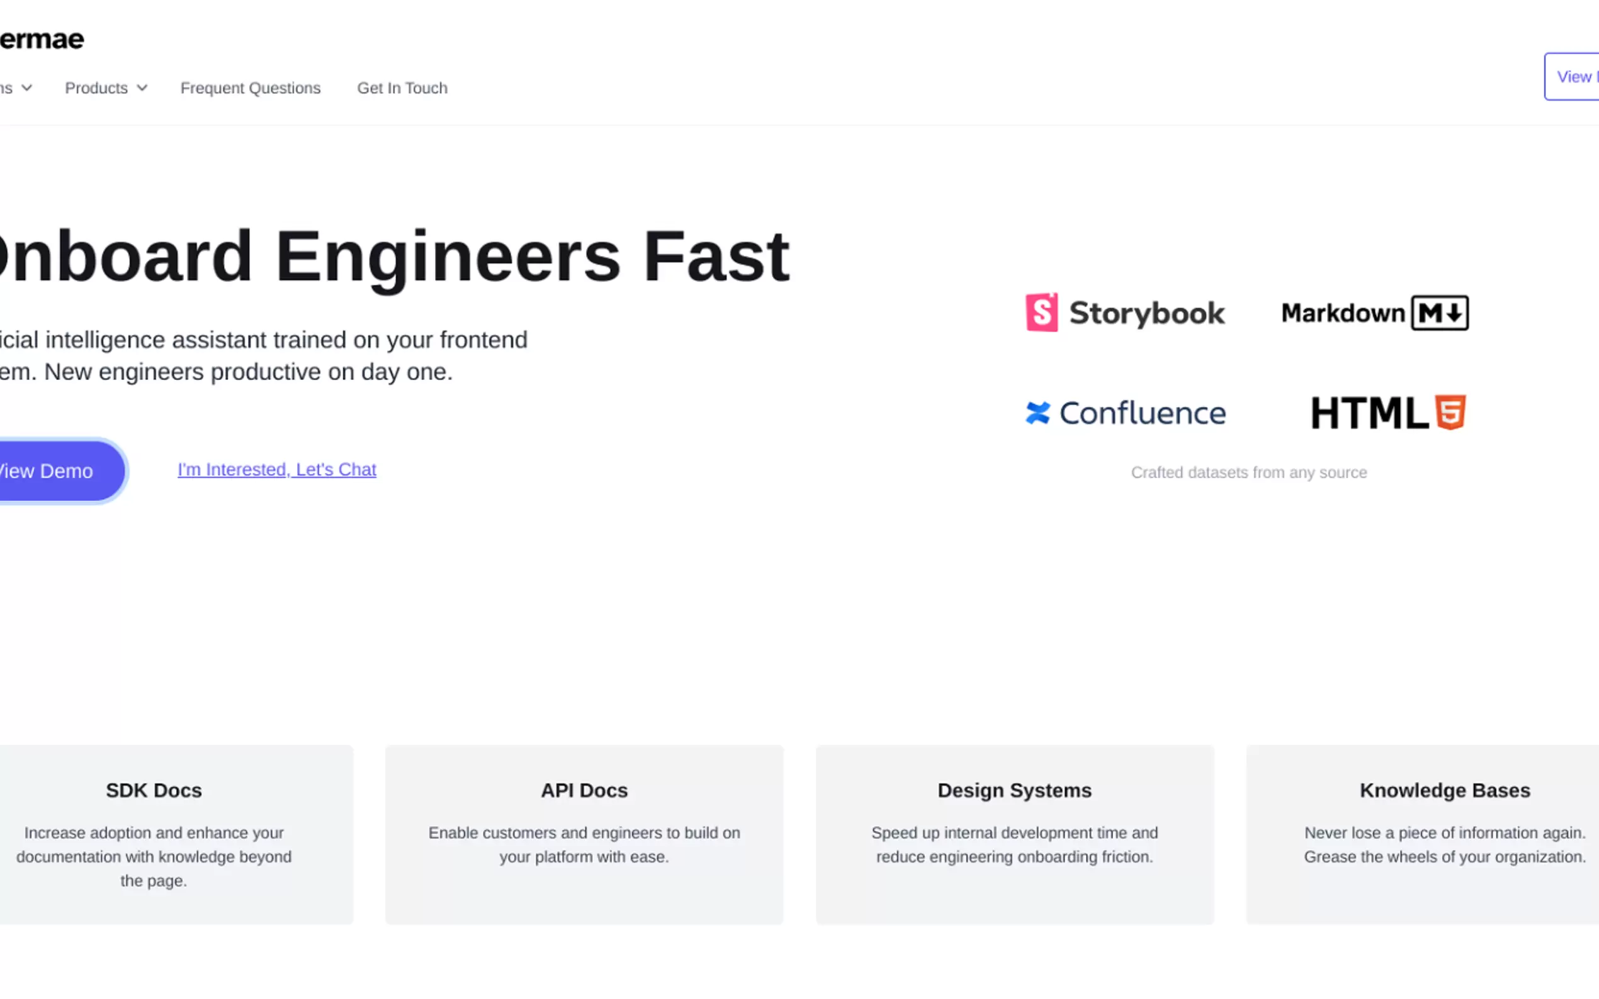This screenshot has width=1599, height=999.
Task: Click the Storybook wordmark text
Action: [x=1147, y=313]
